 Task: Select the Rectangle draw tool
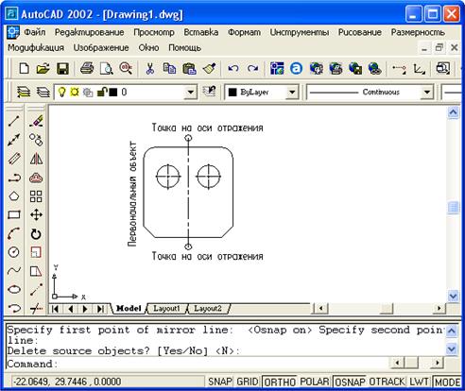point(14,215)
